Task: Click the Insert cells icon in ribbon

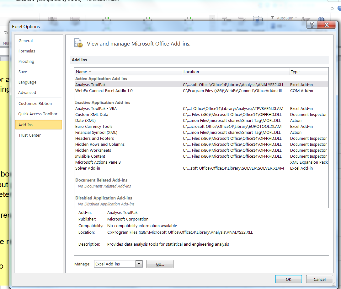Action: tap(226, 19)
